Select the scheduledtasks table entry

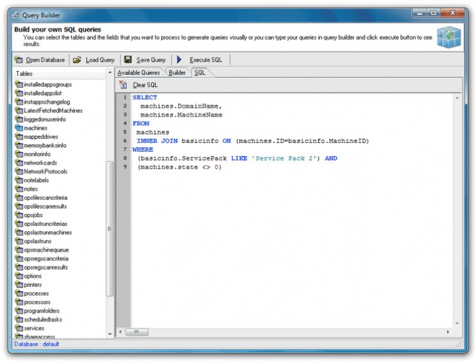43,320
